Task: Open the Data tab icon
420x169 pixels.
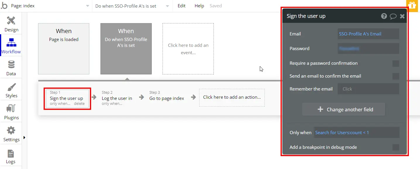Action: [x=11, y=64]
